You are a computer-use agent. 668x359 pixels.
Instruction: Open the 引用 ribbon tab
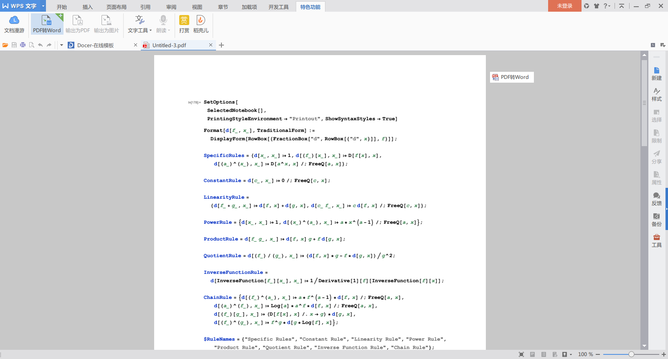click(x=145, y=7)
